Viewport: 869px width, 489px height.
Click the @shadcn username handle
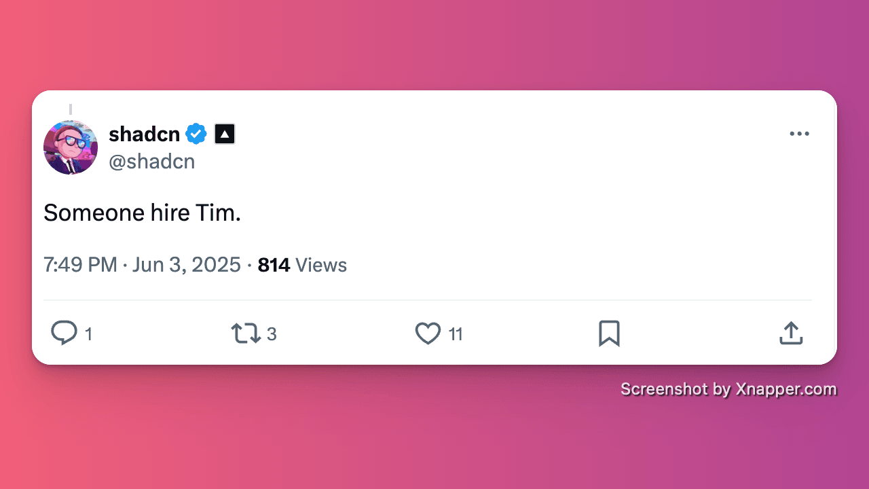pyautogui.click(x=152, y=162)
